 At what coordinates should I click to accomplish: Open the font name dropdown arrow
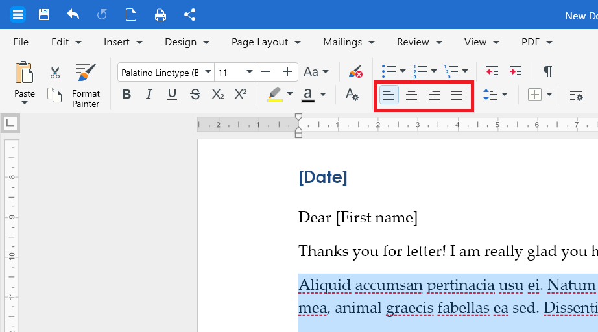pos(208,72)
